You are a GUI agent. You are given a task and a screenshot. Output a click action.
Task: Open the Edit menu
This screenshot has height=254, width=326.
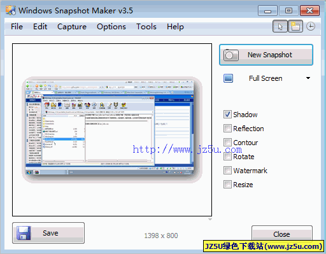point(40,27)
